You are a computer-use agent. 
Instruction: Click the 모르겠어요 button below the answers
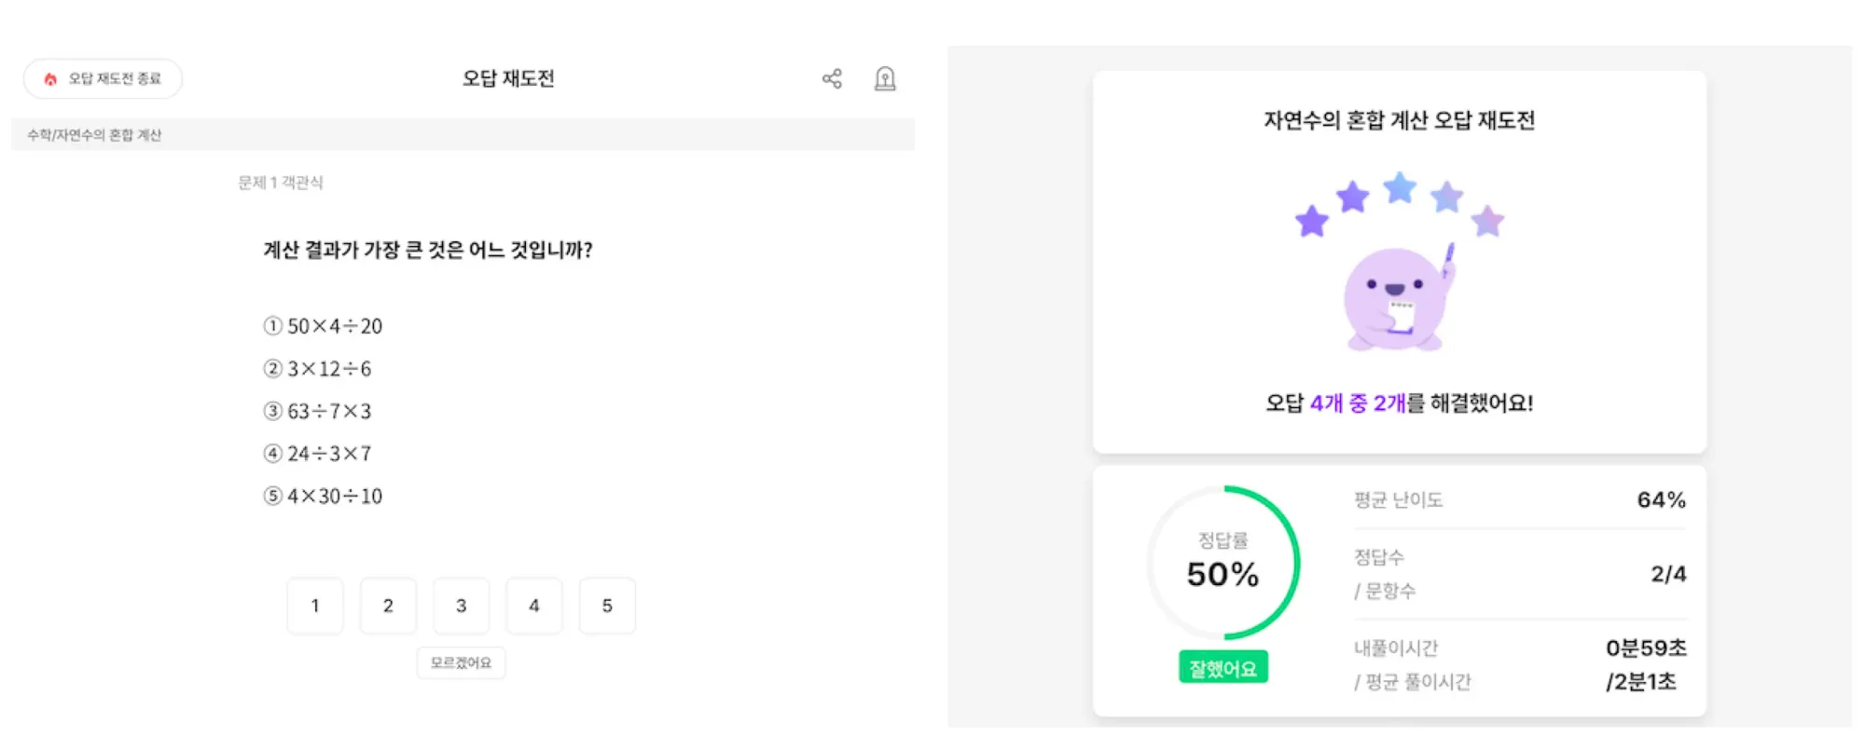point(461,662)
